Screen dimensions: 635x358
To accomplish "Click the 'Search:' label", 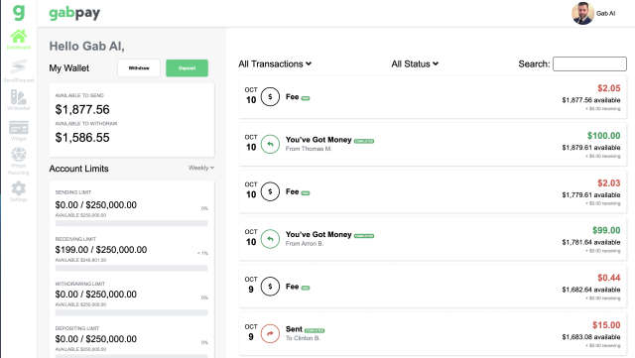I will click(534, 64).
